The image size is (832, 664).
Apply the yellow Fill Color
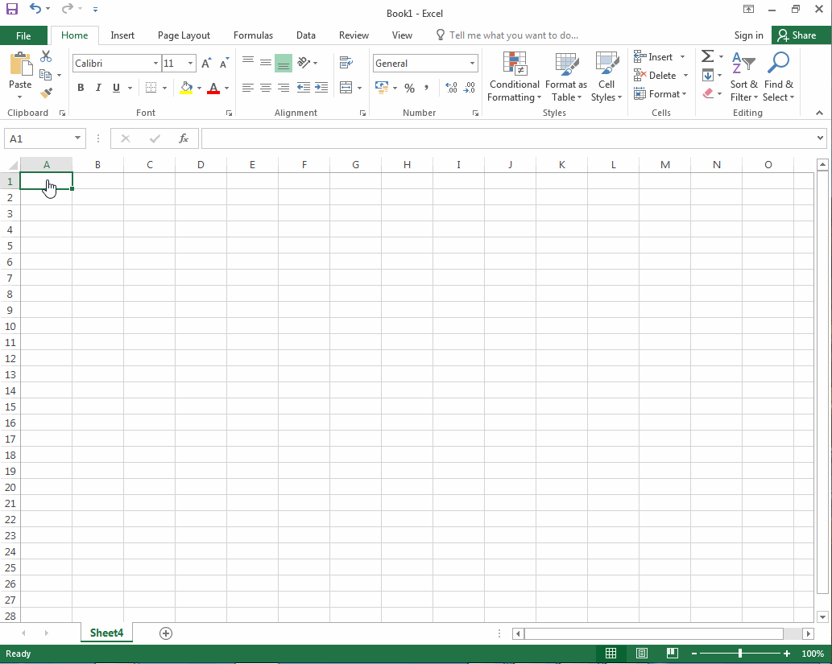click(186, 88)
